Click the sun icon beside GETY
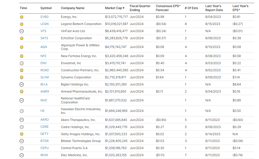259x159 pixels. click(22, 134)
